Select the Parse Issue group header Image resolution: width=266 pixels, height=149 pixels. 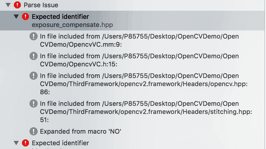[x=41, y=5]
